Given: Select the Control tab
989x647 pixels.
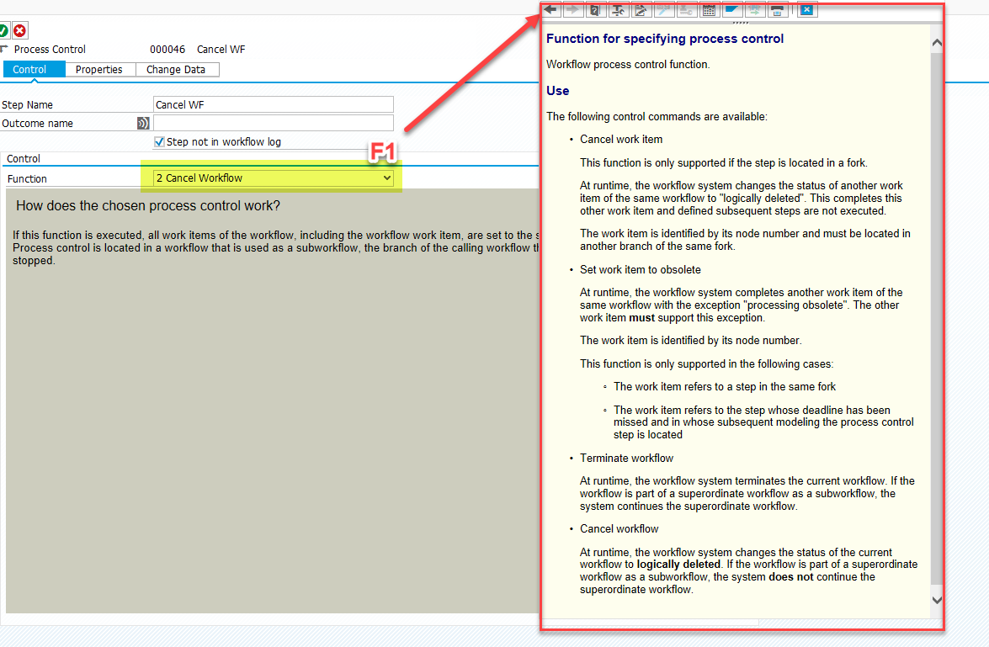Looking at the screenshot, I should (34, 69).
